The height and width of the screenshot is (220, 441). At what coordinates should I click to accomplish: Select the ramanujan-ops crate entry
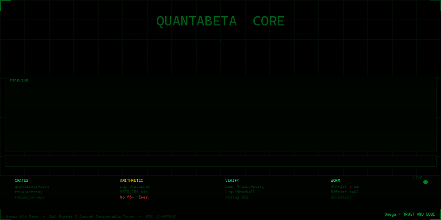click(x=29, y=198)
